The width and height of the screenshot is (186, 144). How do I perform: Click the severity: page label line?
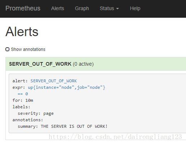(36, 113)
